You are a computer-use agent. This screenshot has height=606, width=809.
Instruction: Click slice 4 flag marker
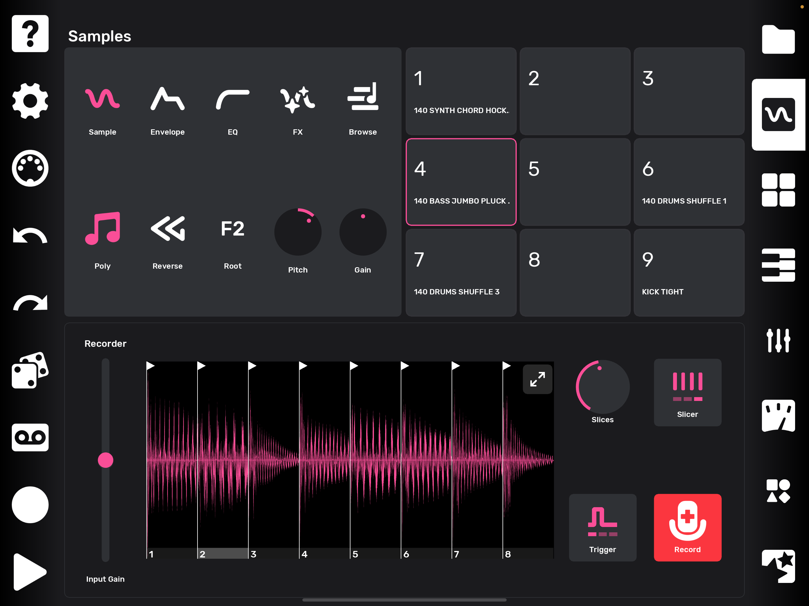(x=303, y=366)
